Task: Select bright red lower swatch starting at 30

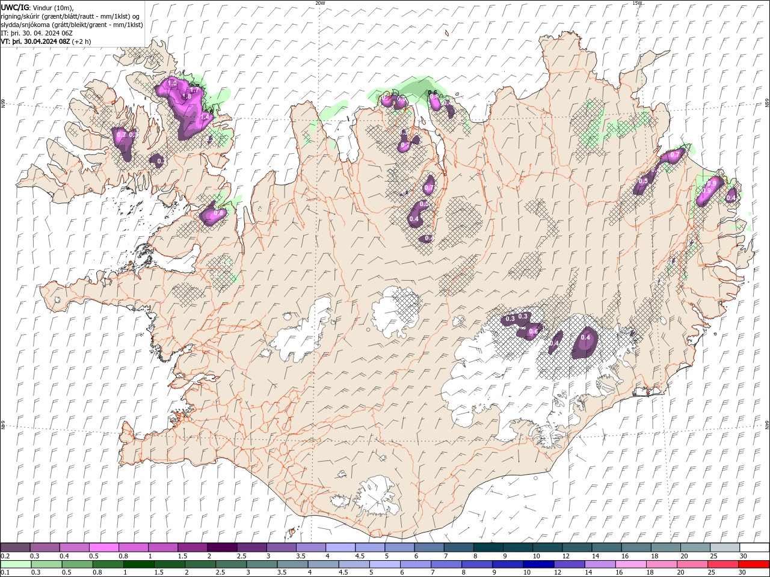Action: tap(753, 564)
